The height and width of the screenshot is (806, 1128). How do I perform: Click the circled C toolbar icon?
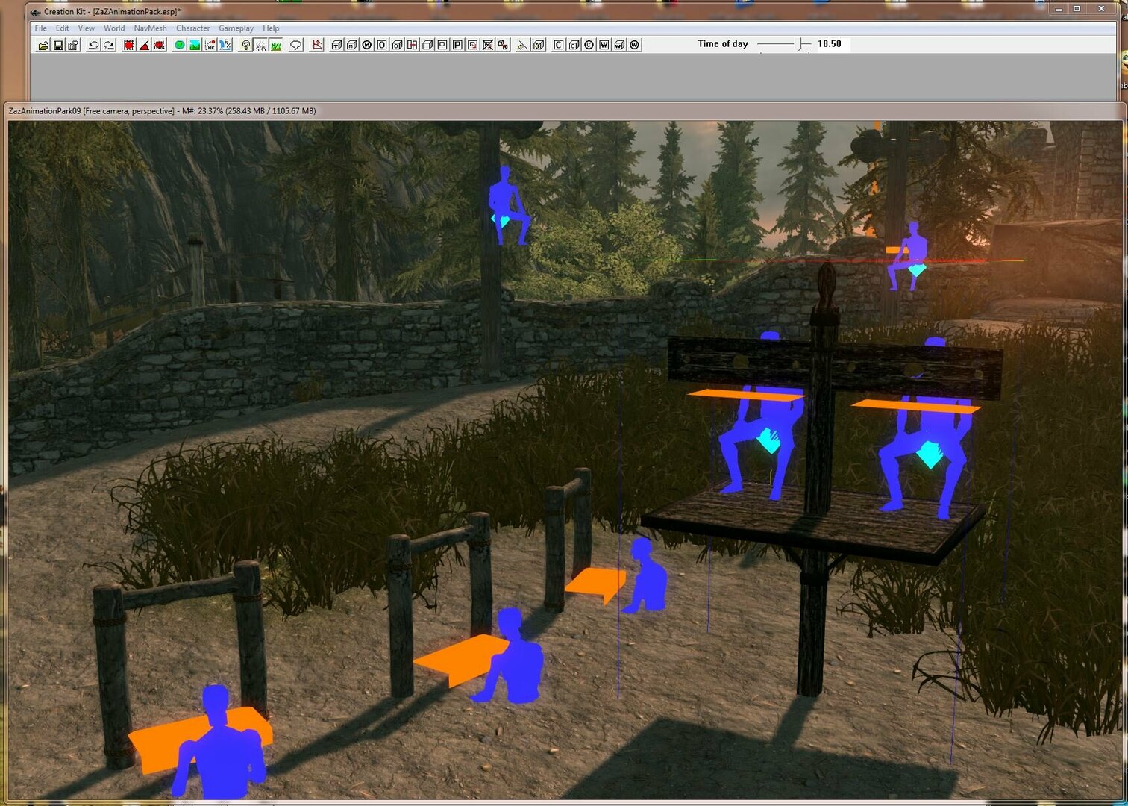(589, 45)
